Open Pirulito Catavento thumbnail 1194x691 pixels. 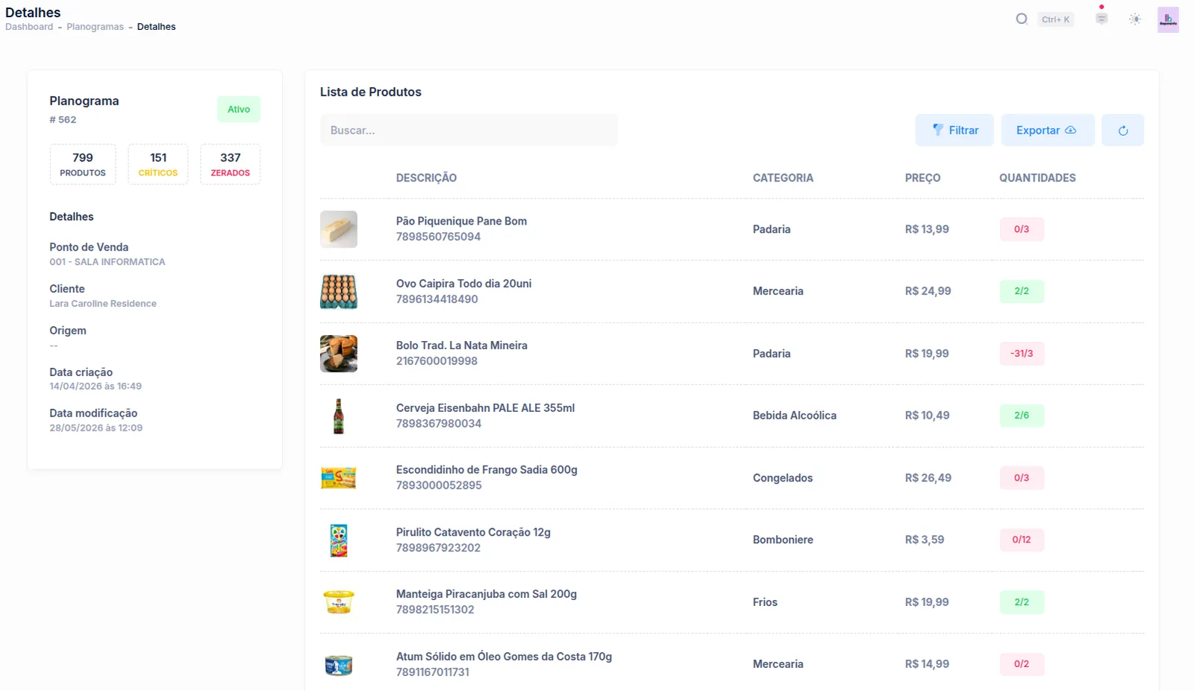339,540
